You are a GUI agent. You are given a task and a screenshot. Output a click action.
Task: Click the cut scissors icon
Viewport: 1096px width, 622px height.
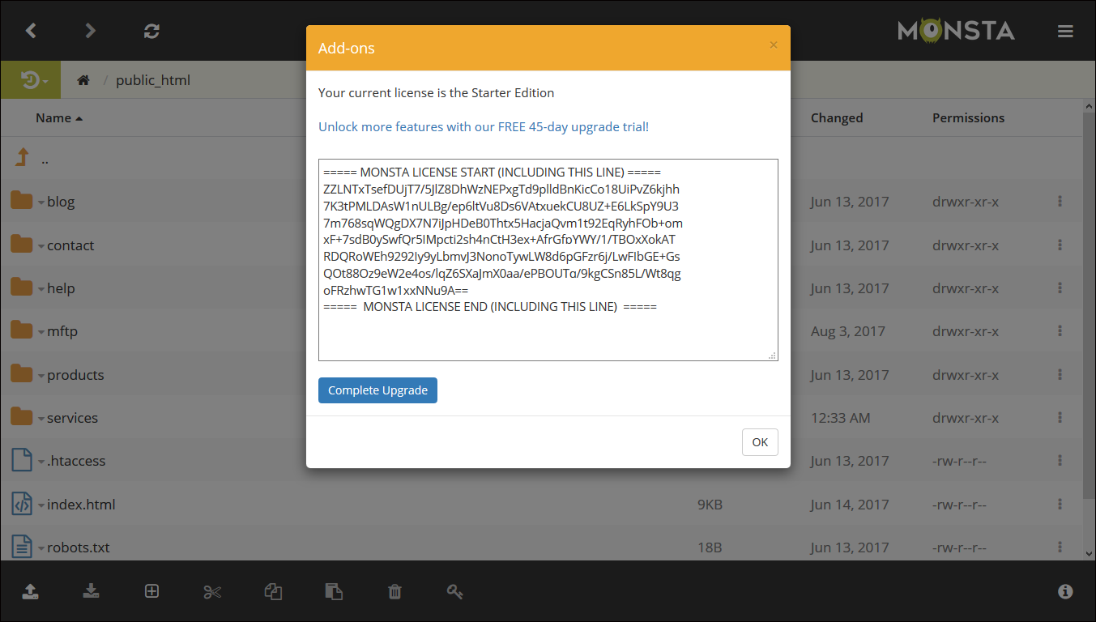[x=212, y=591]
